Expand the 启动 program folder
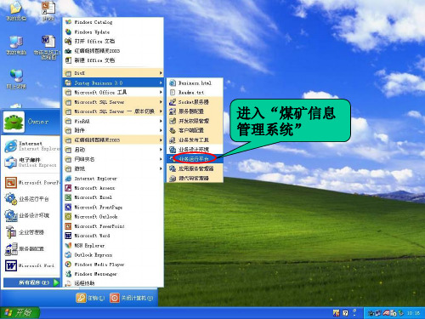Screen dimensions: 425x319 click(113, 150)
